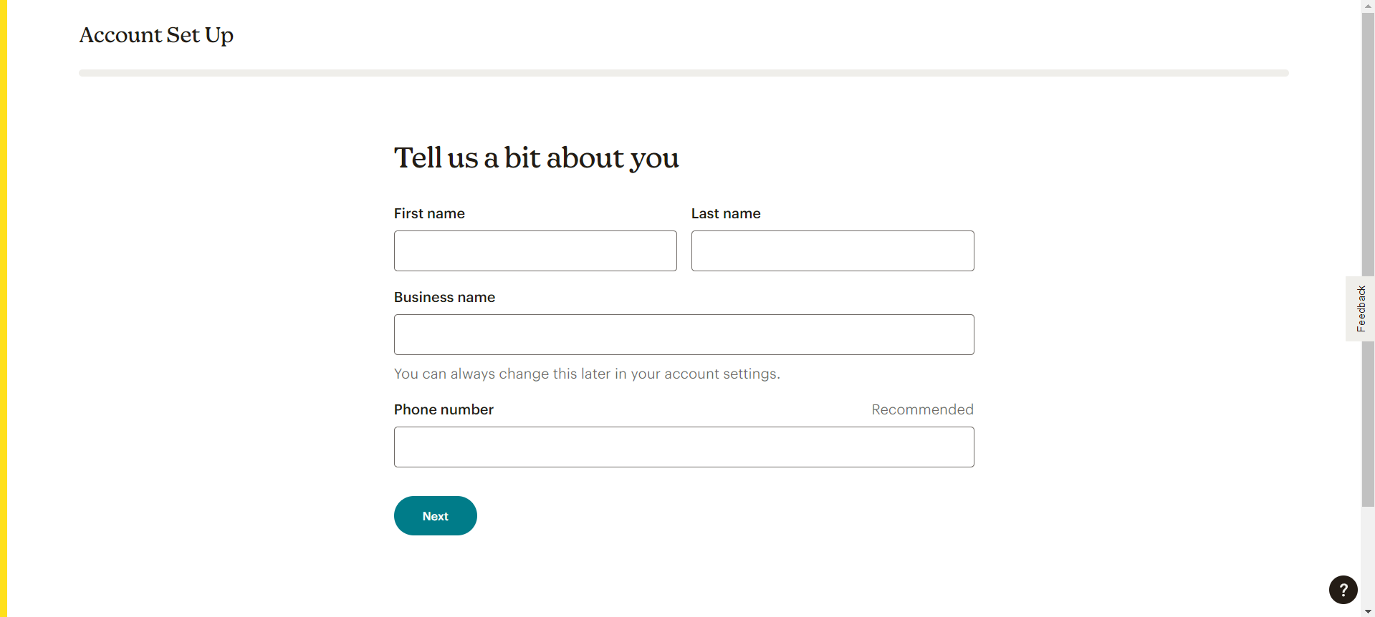Click the Phone number input field
Screen dimensions: 1375x617
point(684,447)
